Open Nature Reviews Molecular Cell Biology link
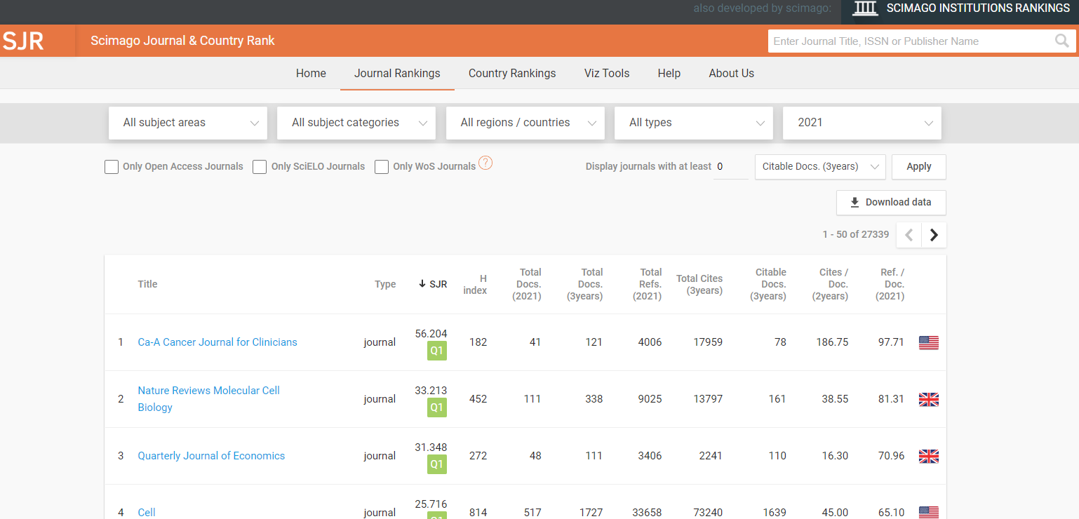This screenshot has height=519, width=1079. click(x=208, y=399)
